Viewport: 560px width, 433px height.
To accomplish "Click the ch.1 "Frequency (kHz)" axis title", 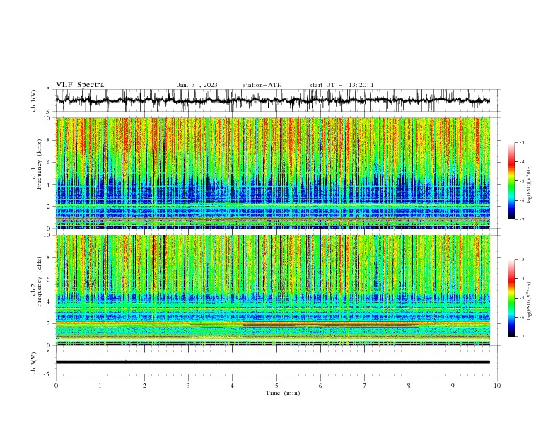I will [x=40, y=164].
